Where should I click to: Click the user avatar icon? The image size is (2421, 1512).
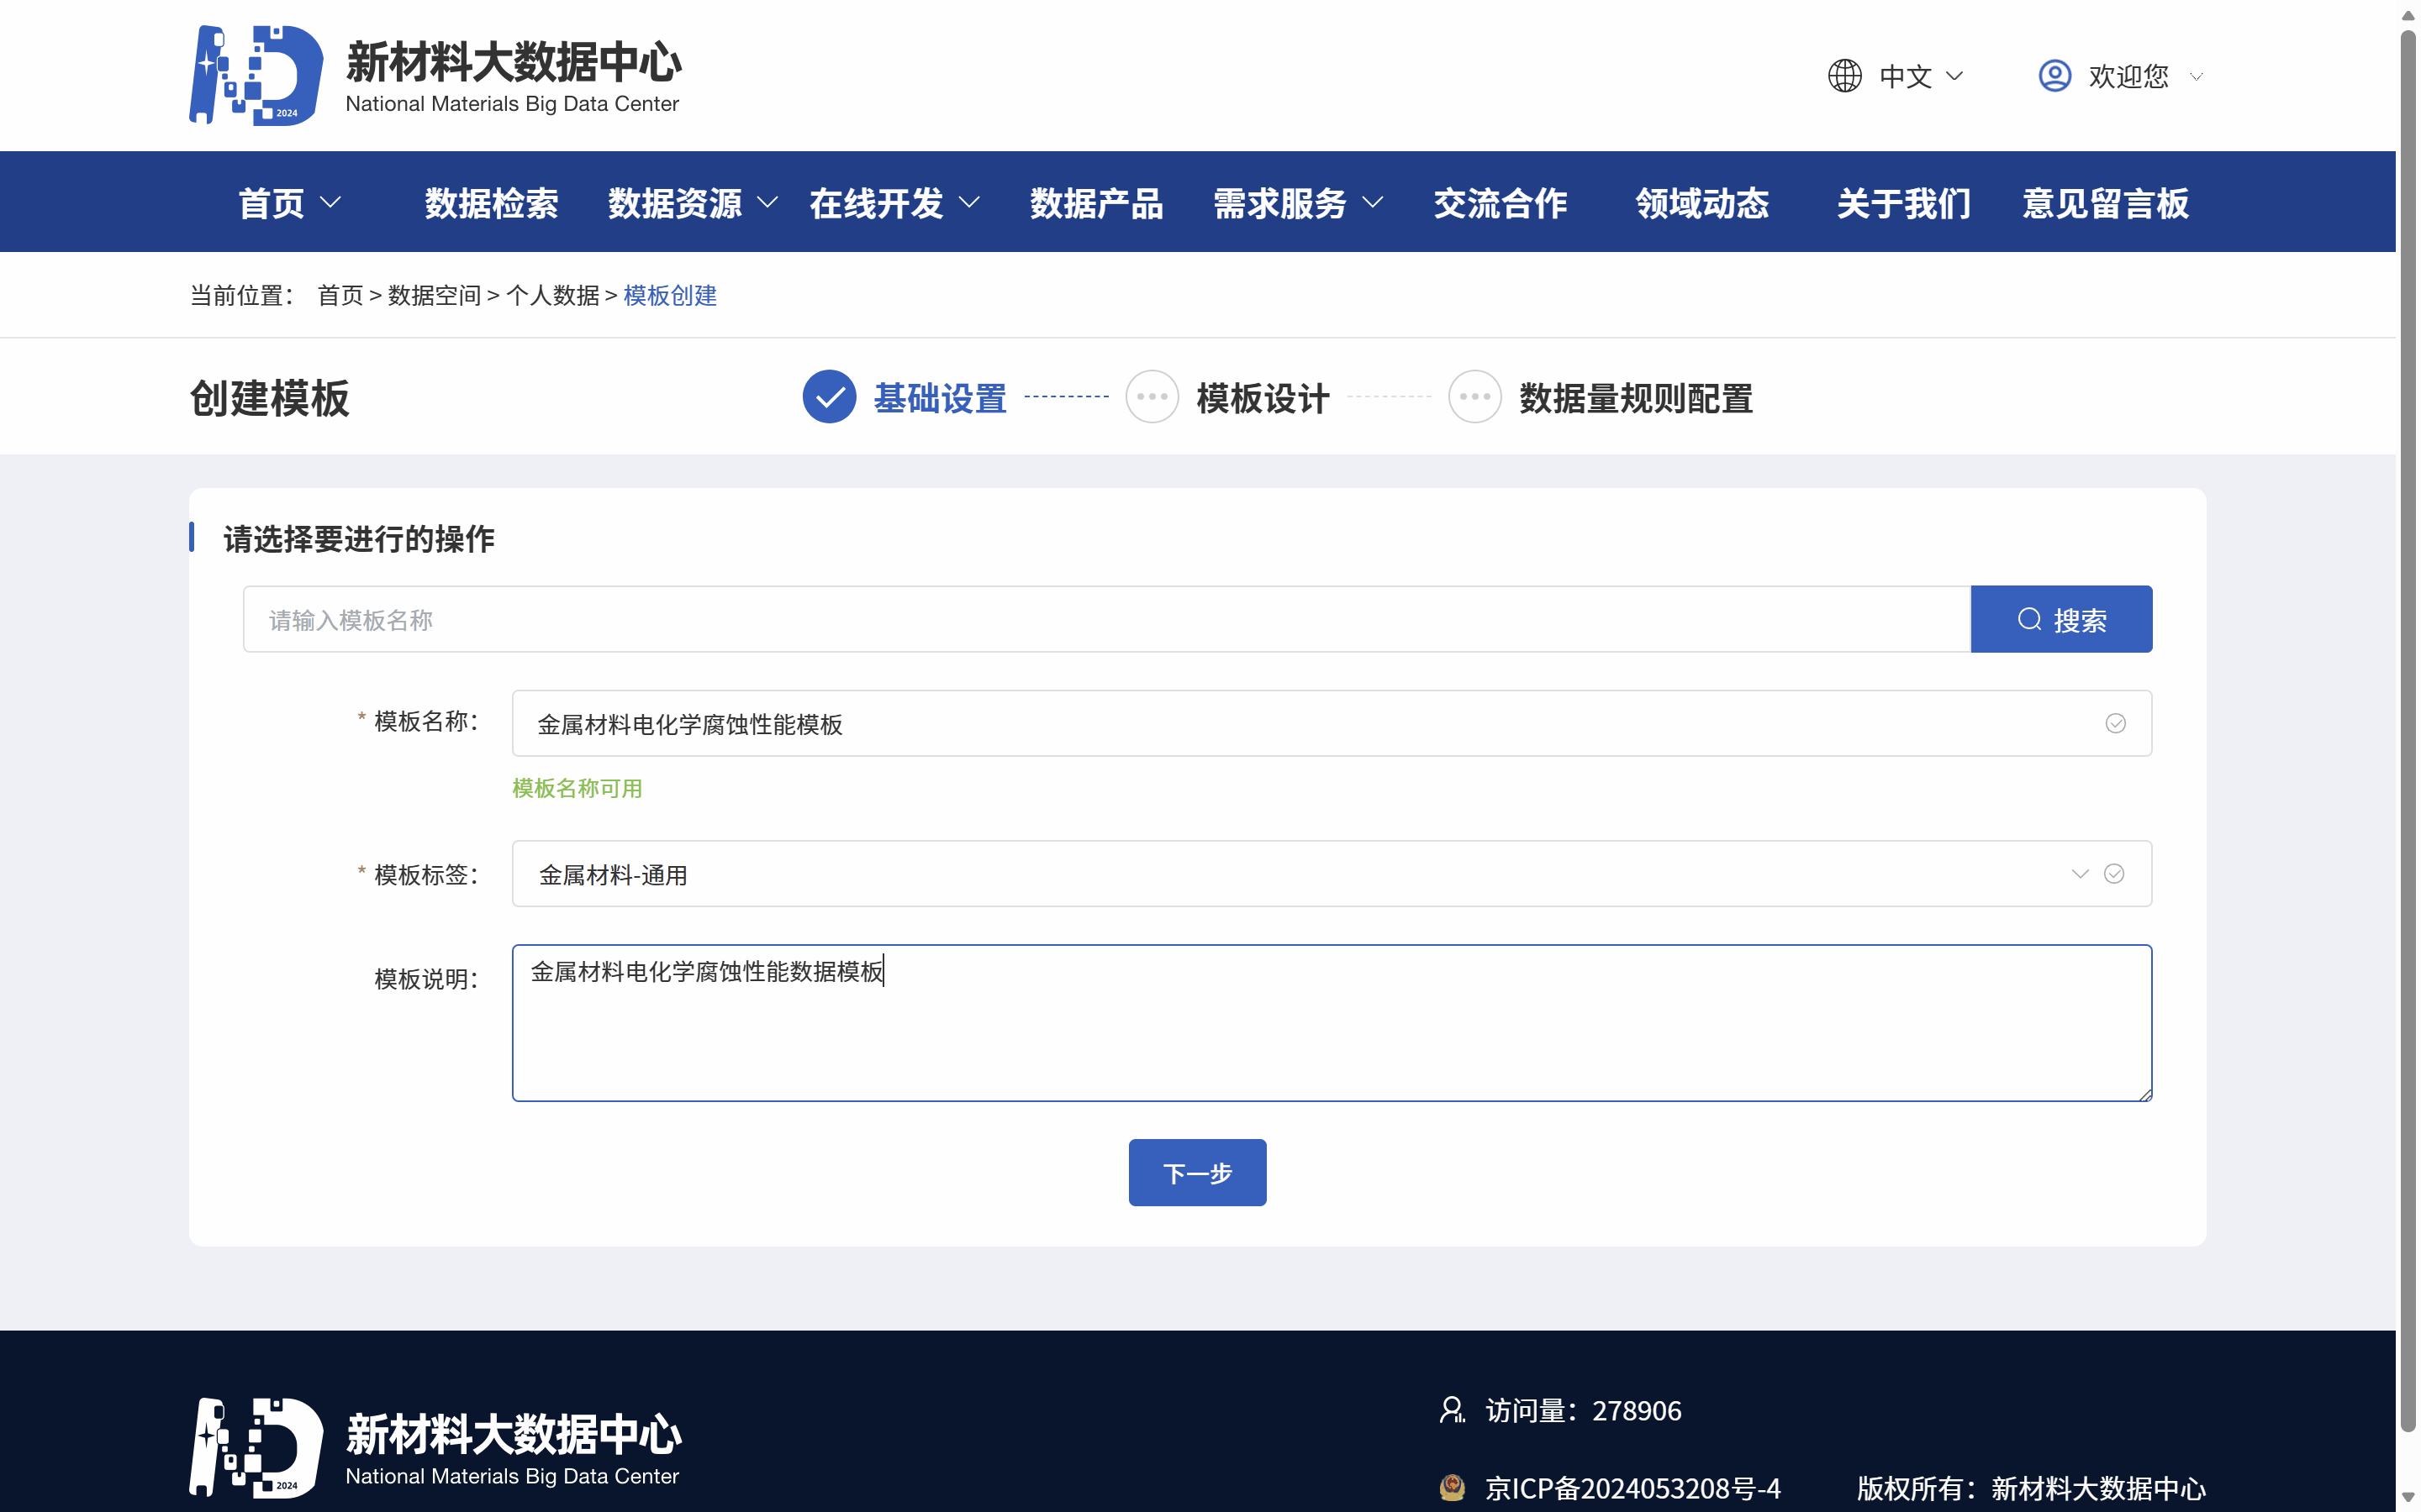(2054, 76)
